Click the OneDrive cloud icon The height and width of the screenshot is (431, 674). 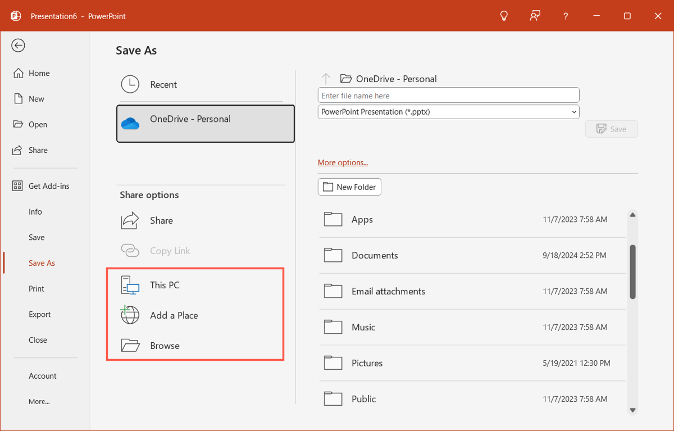point(130,124)
